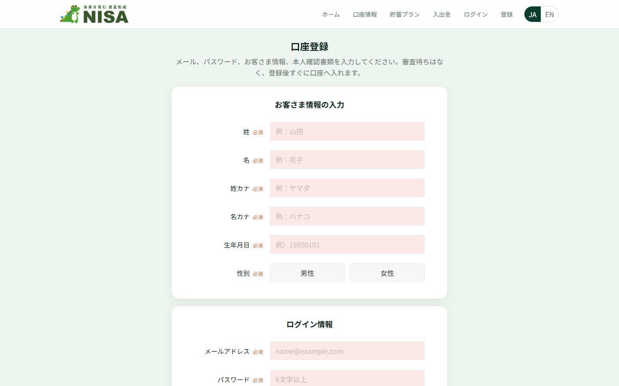This screenshot has height=386, width=619.
Task: Click the 名カナ text field
Action: [x=347, y=216]
